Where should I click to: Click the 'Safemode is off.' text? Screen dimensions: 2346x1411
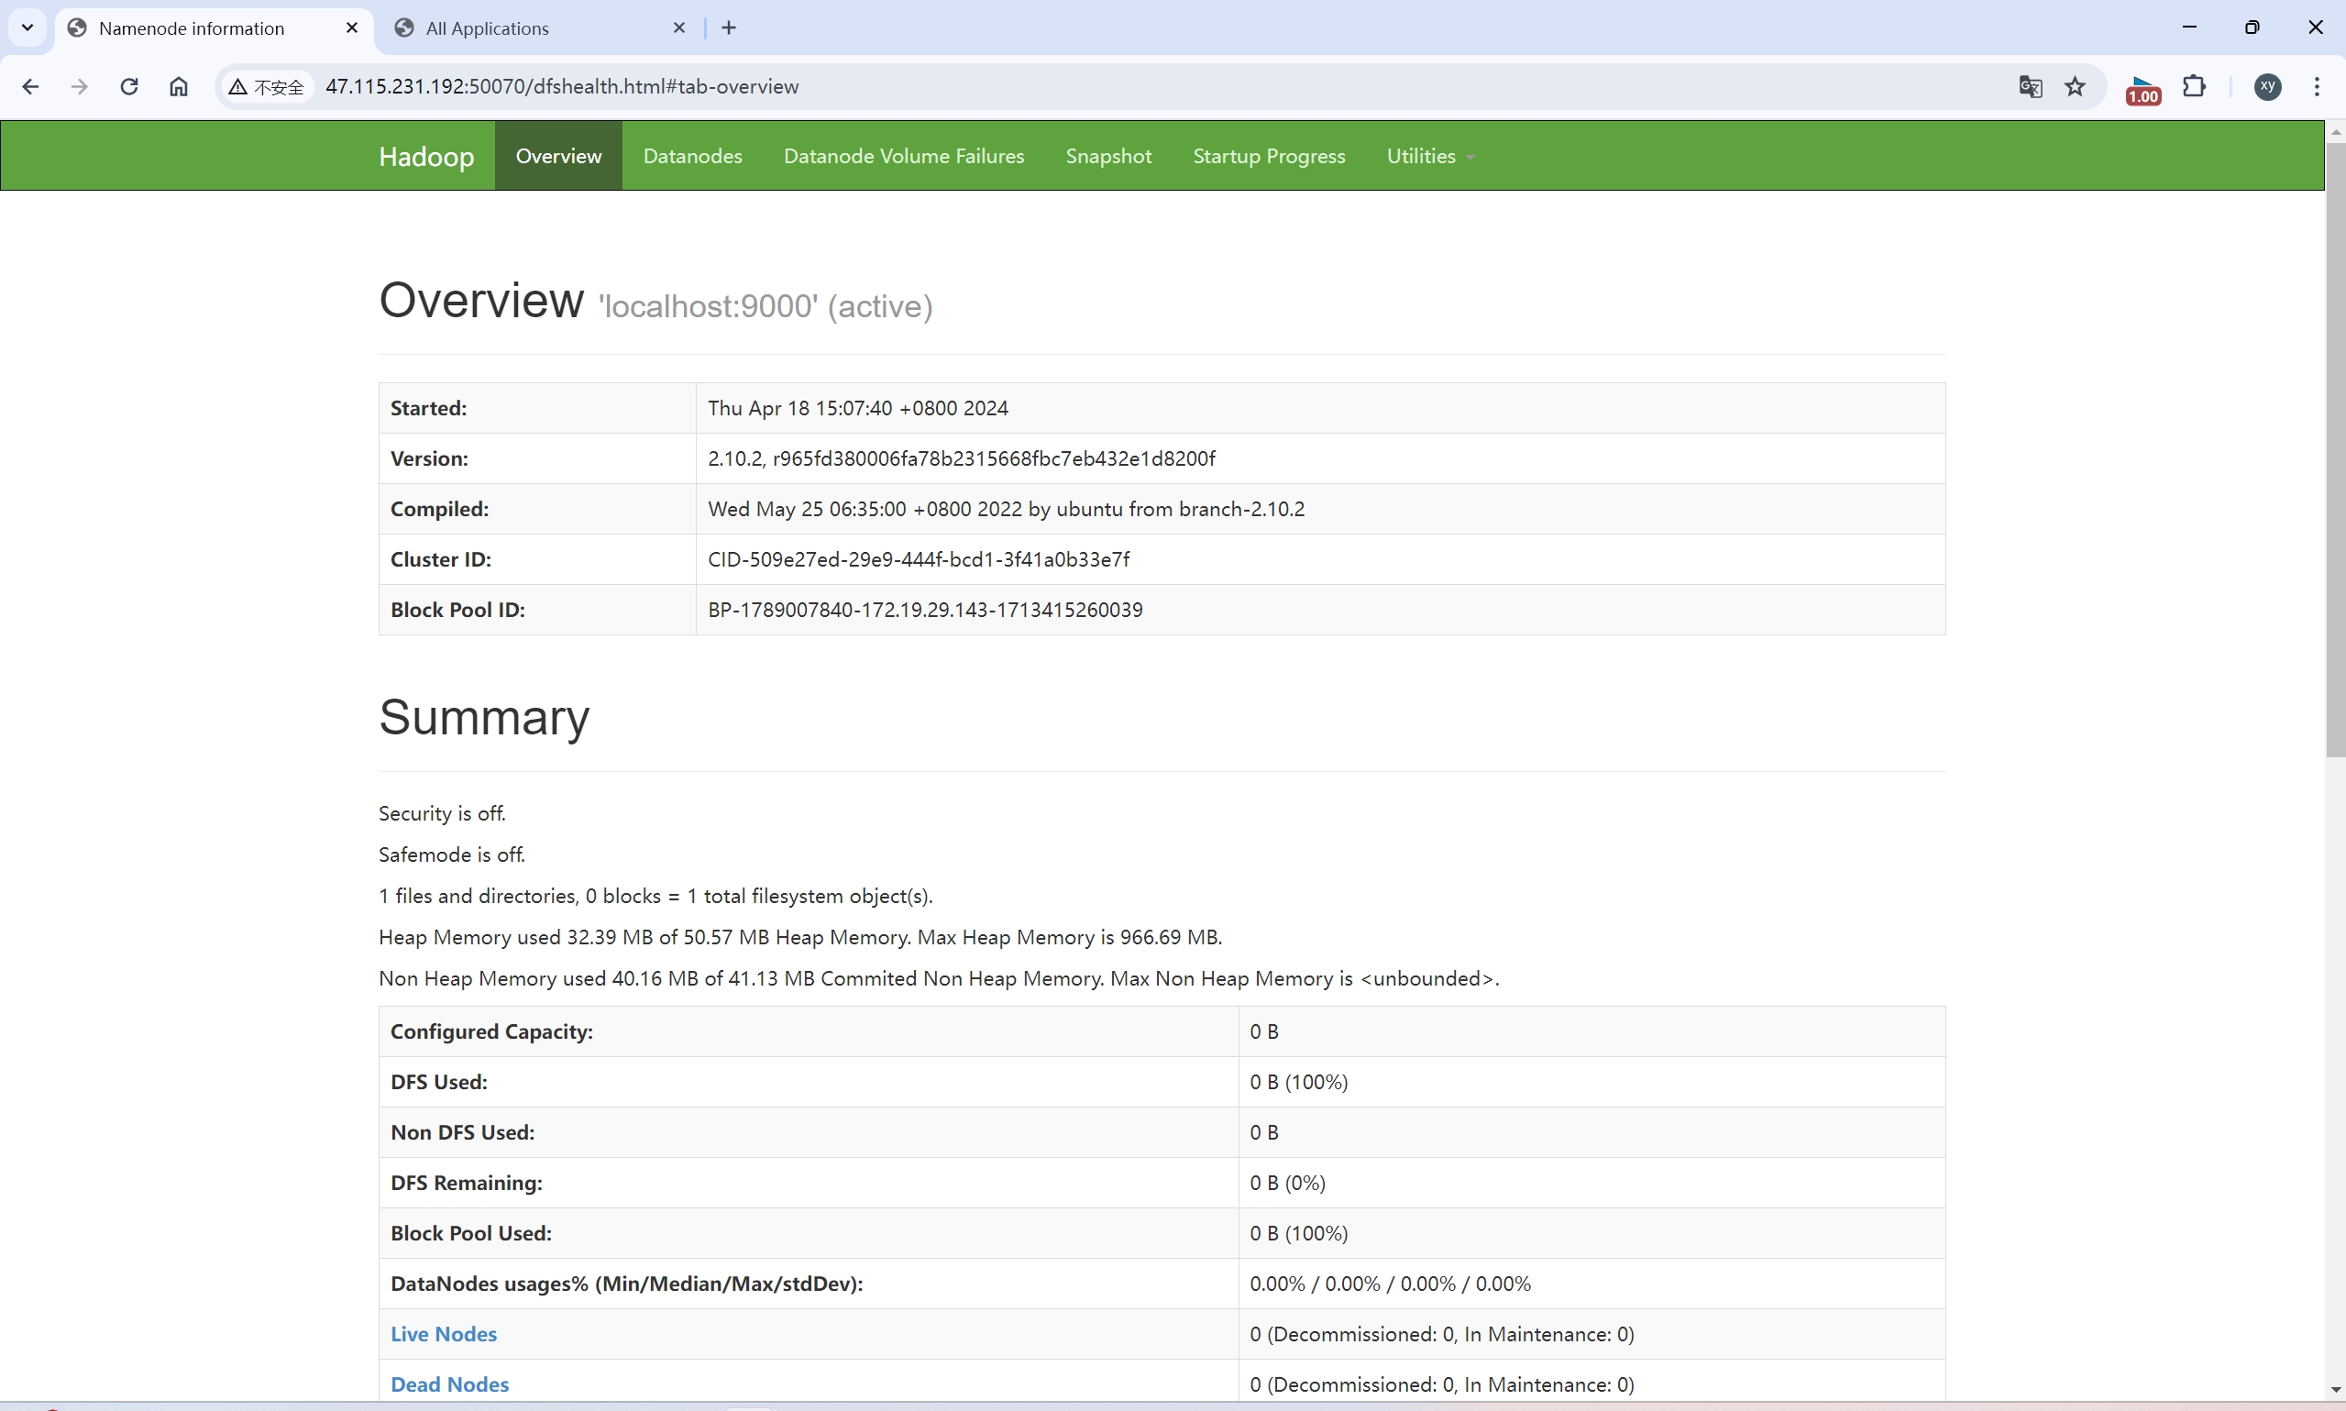452,854
